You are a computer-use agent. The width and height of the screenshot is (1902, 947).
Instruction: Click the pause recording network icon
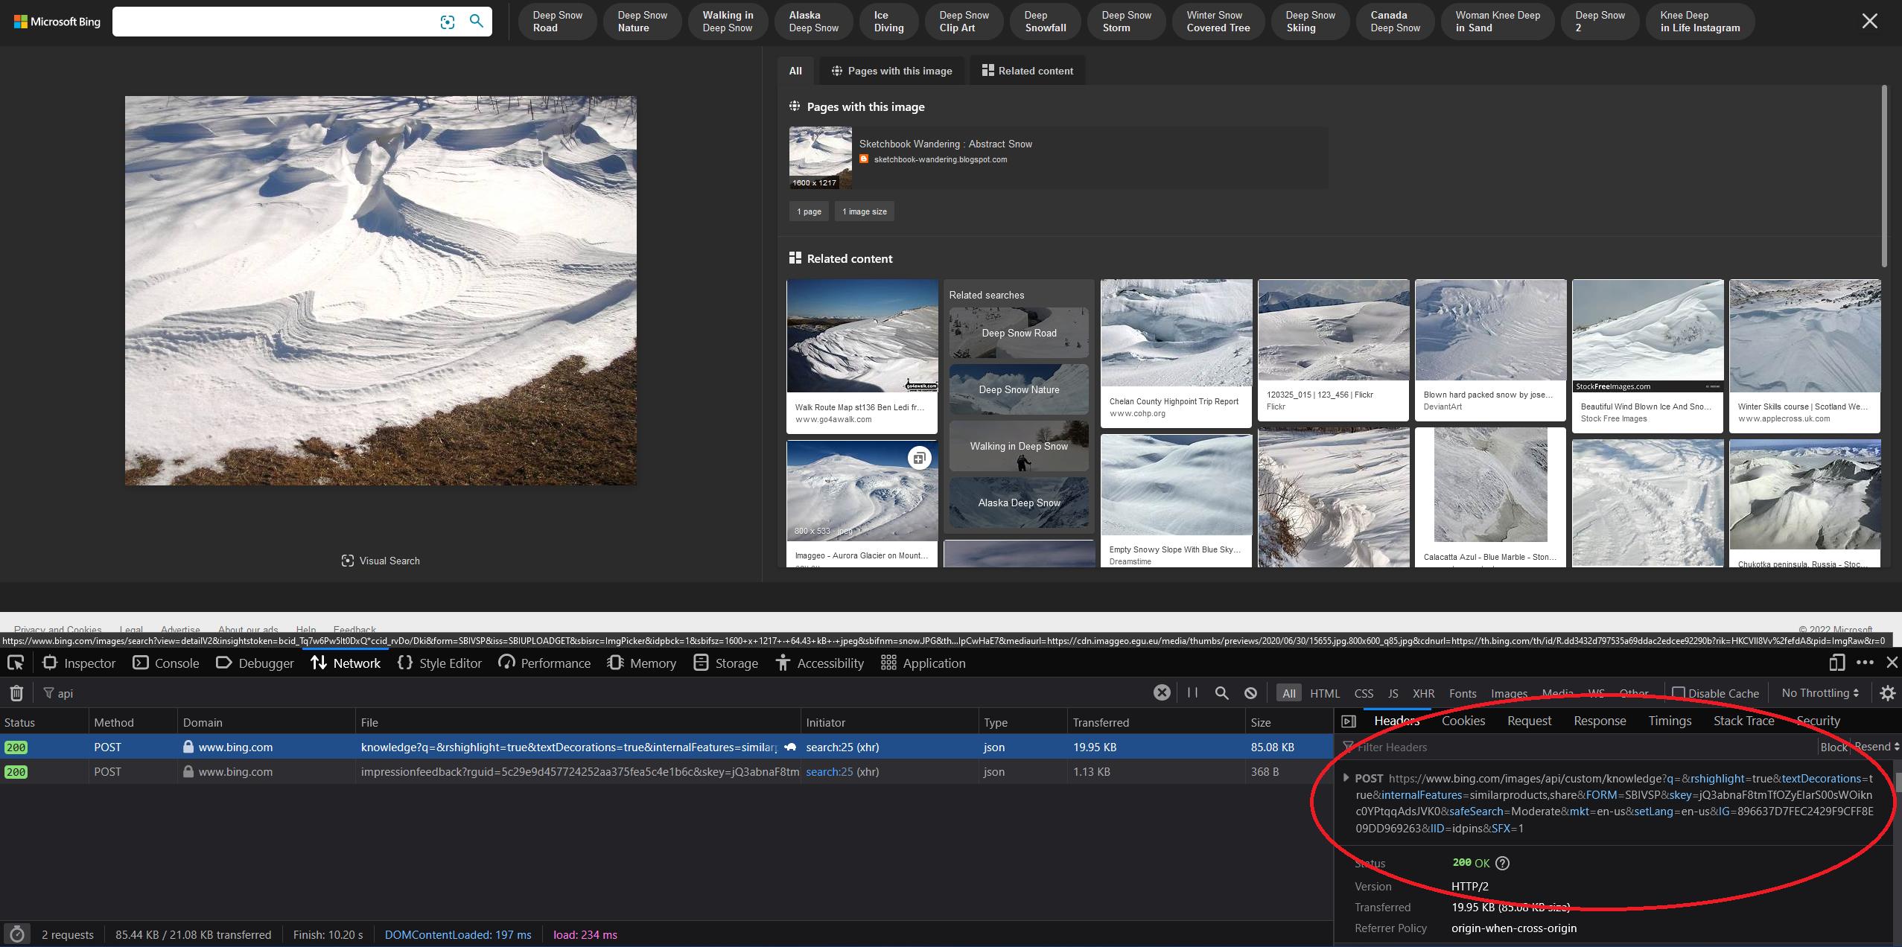[1192, 693]
